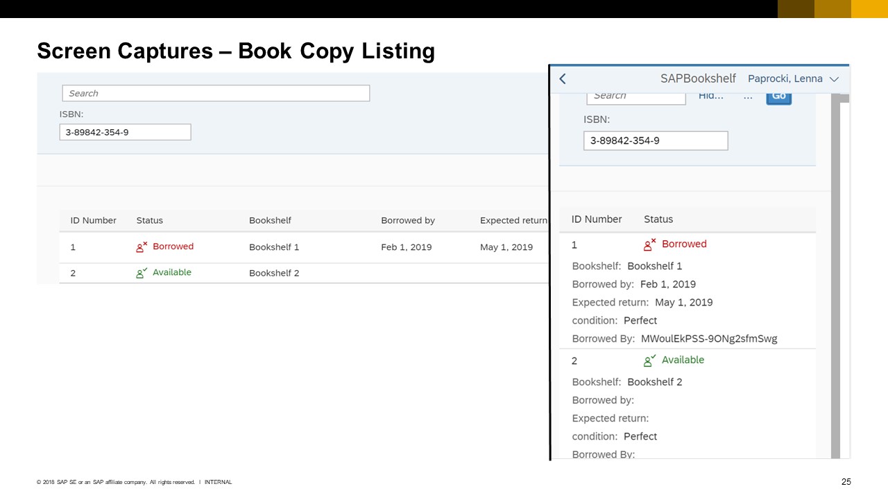Click the Available status icon in mobile list
The image size is (888, 500).
650,360
